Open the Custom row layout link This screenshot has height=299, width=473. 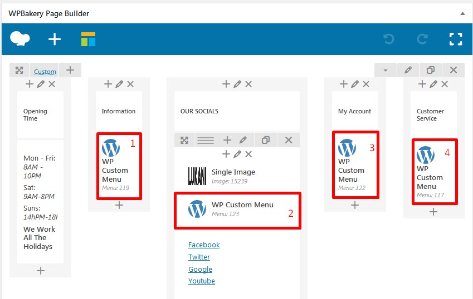coord(45,72)
